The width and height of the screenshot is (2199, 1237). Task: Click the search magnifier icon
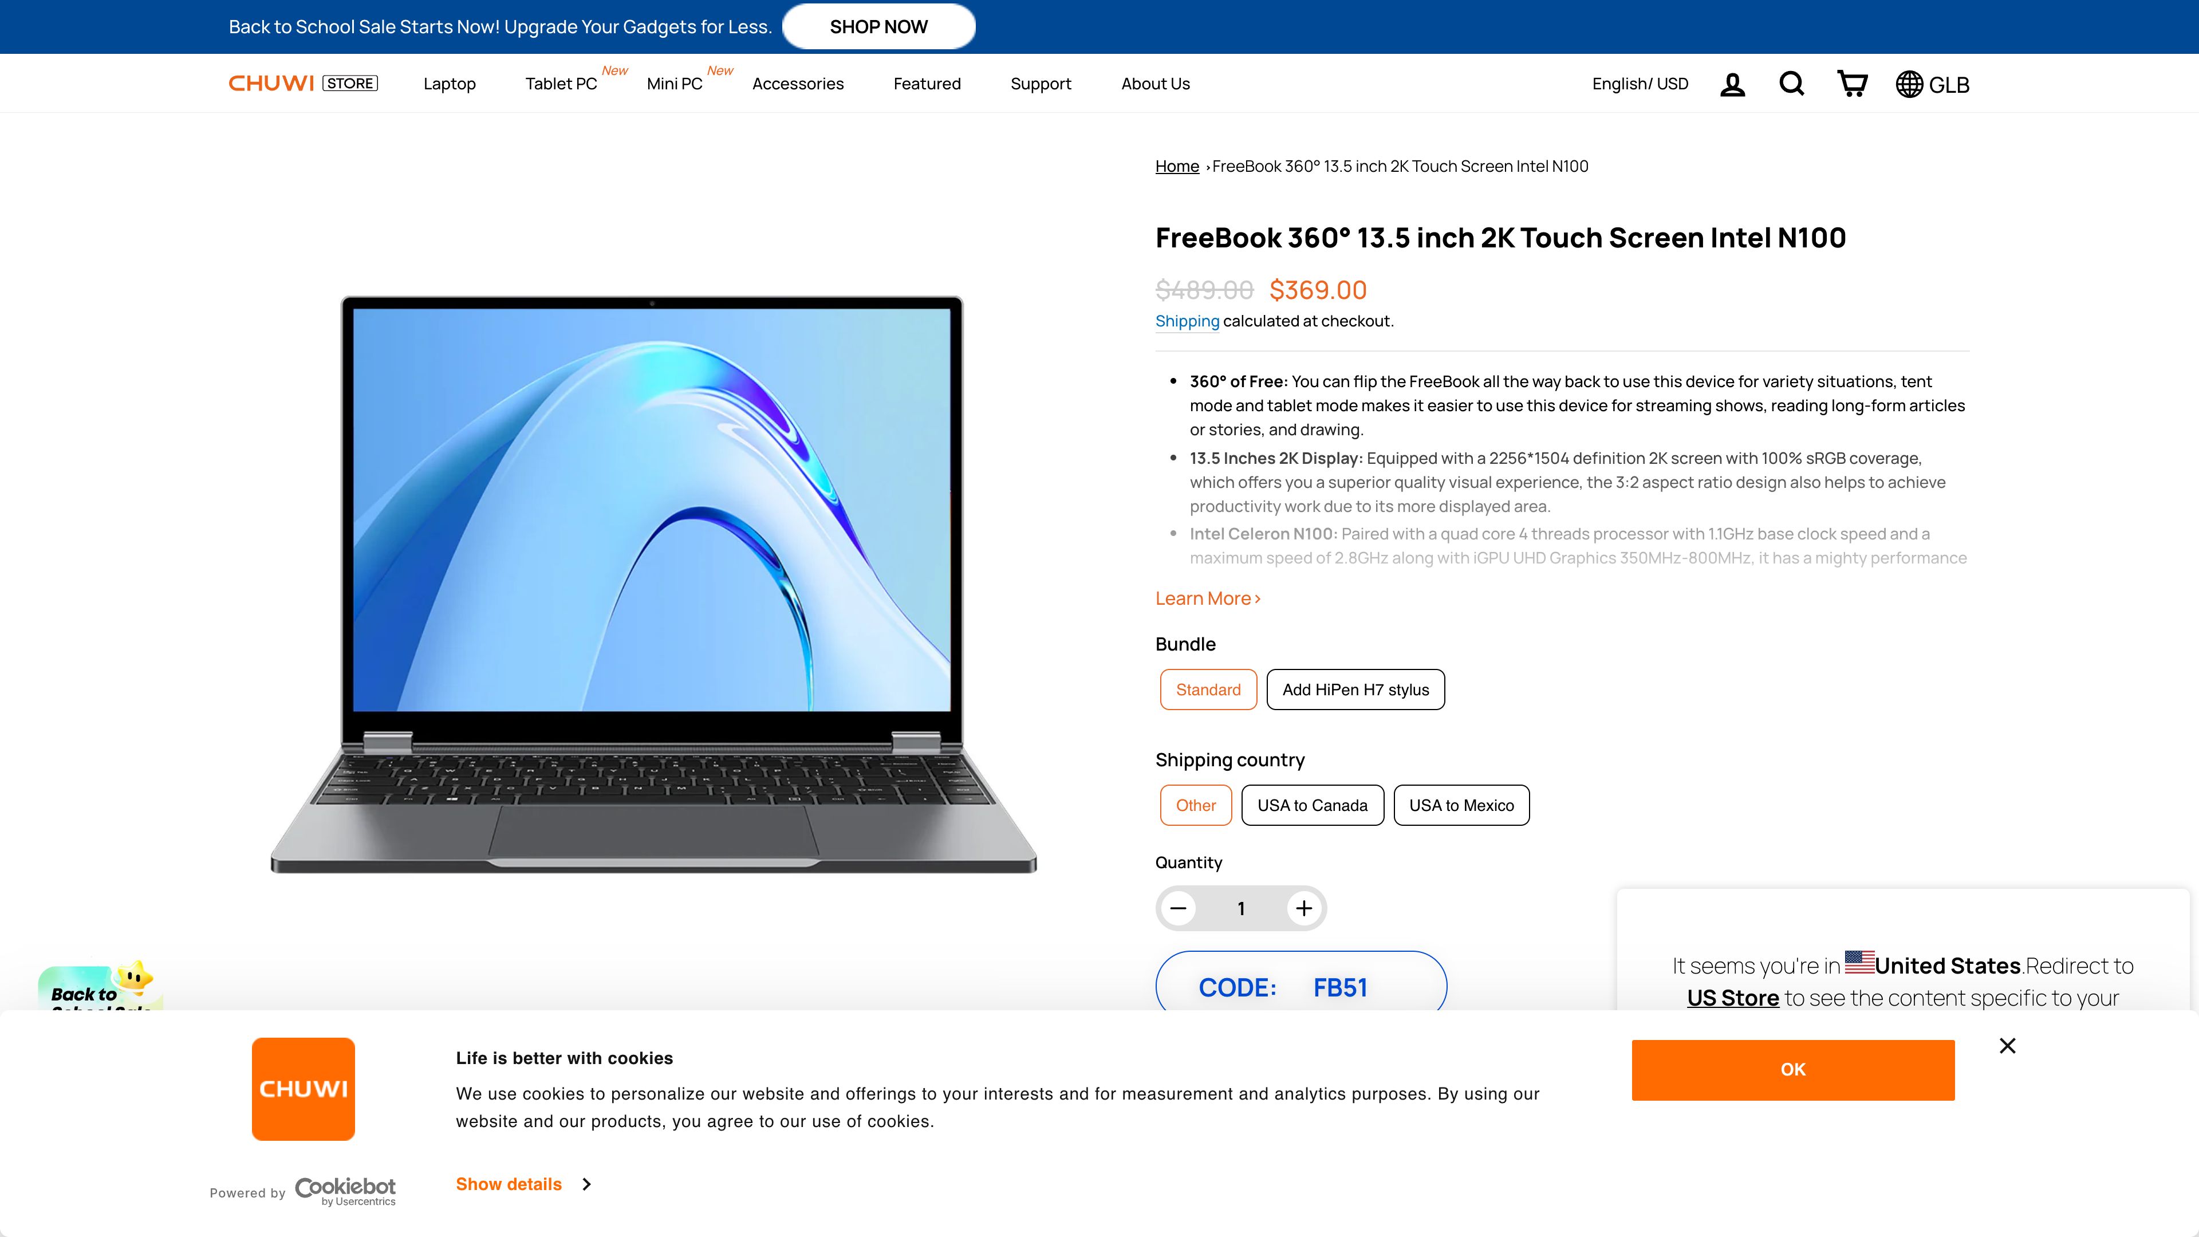point(1791,84)
